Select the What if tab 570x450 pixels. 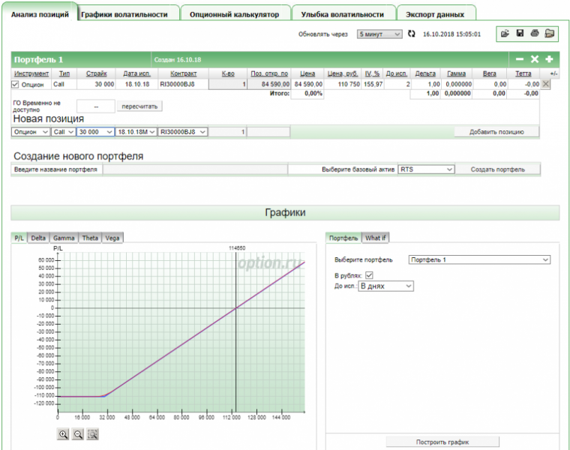(375, 238)
